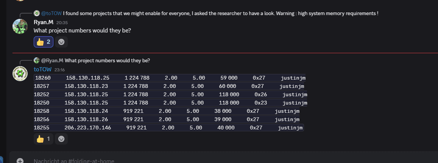Focus the "Nachricht an #folding-at-home" input
The width and height of the screenshot is (438, 163).
pos(151,161)
